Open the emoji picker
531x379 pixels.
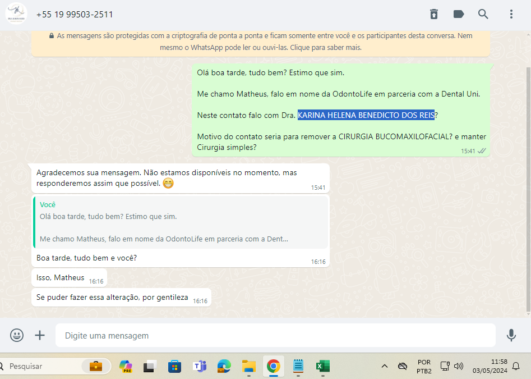17,335
